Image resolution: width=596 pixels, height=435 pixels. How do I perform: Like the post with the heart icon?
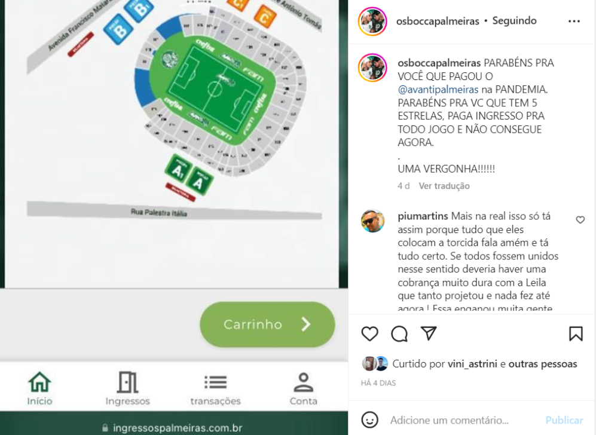pyautogui.click(x=369, y=333)
